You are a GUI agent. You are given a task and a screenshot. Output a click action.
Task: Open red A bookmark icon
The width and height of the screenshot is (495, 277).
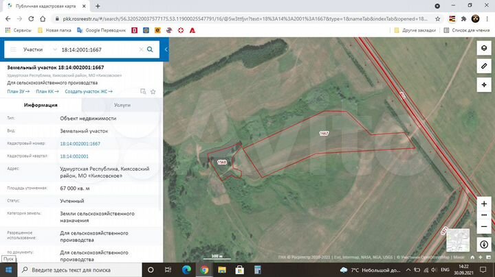pyautogui.click(x=192, y=30)
